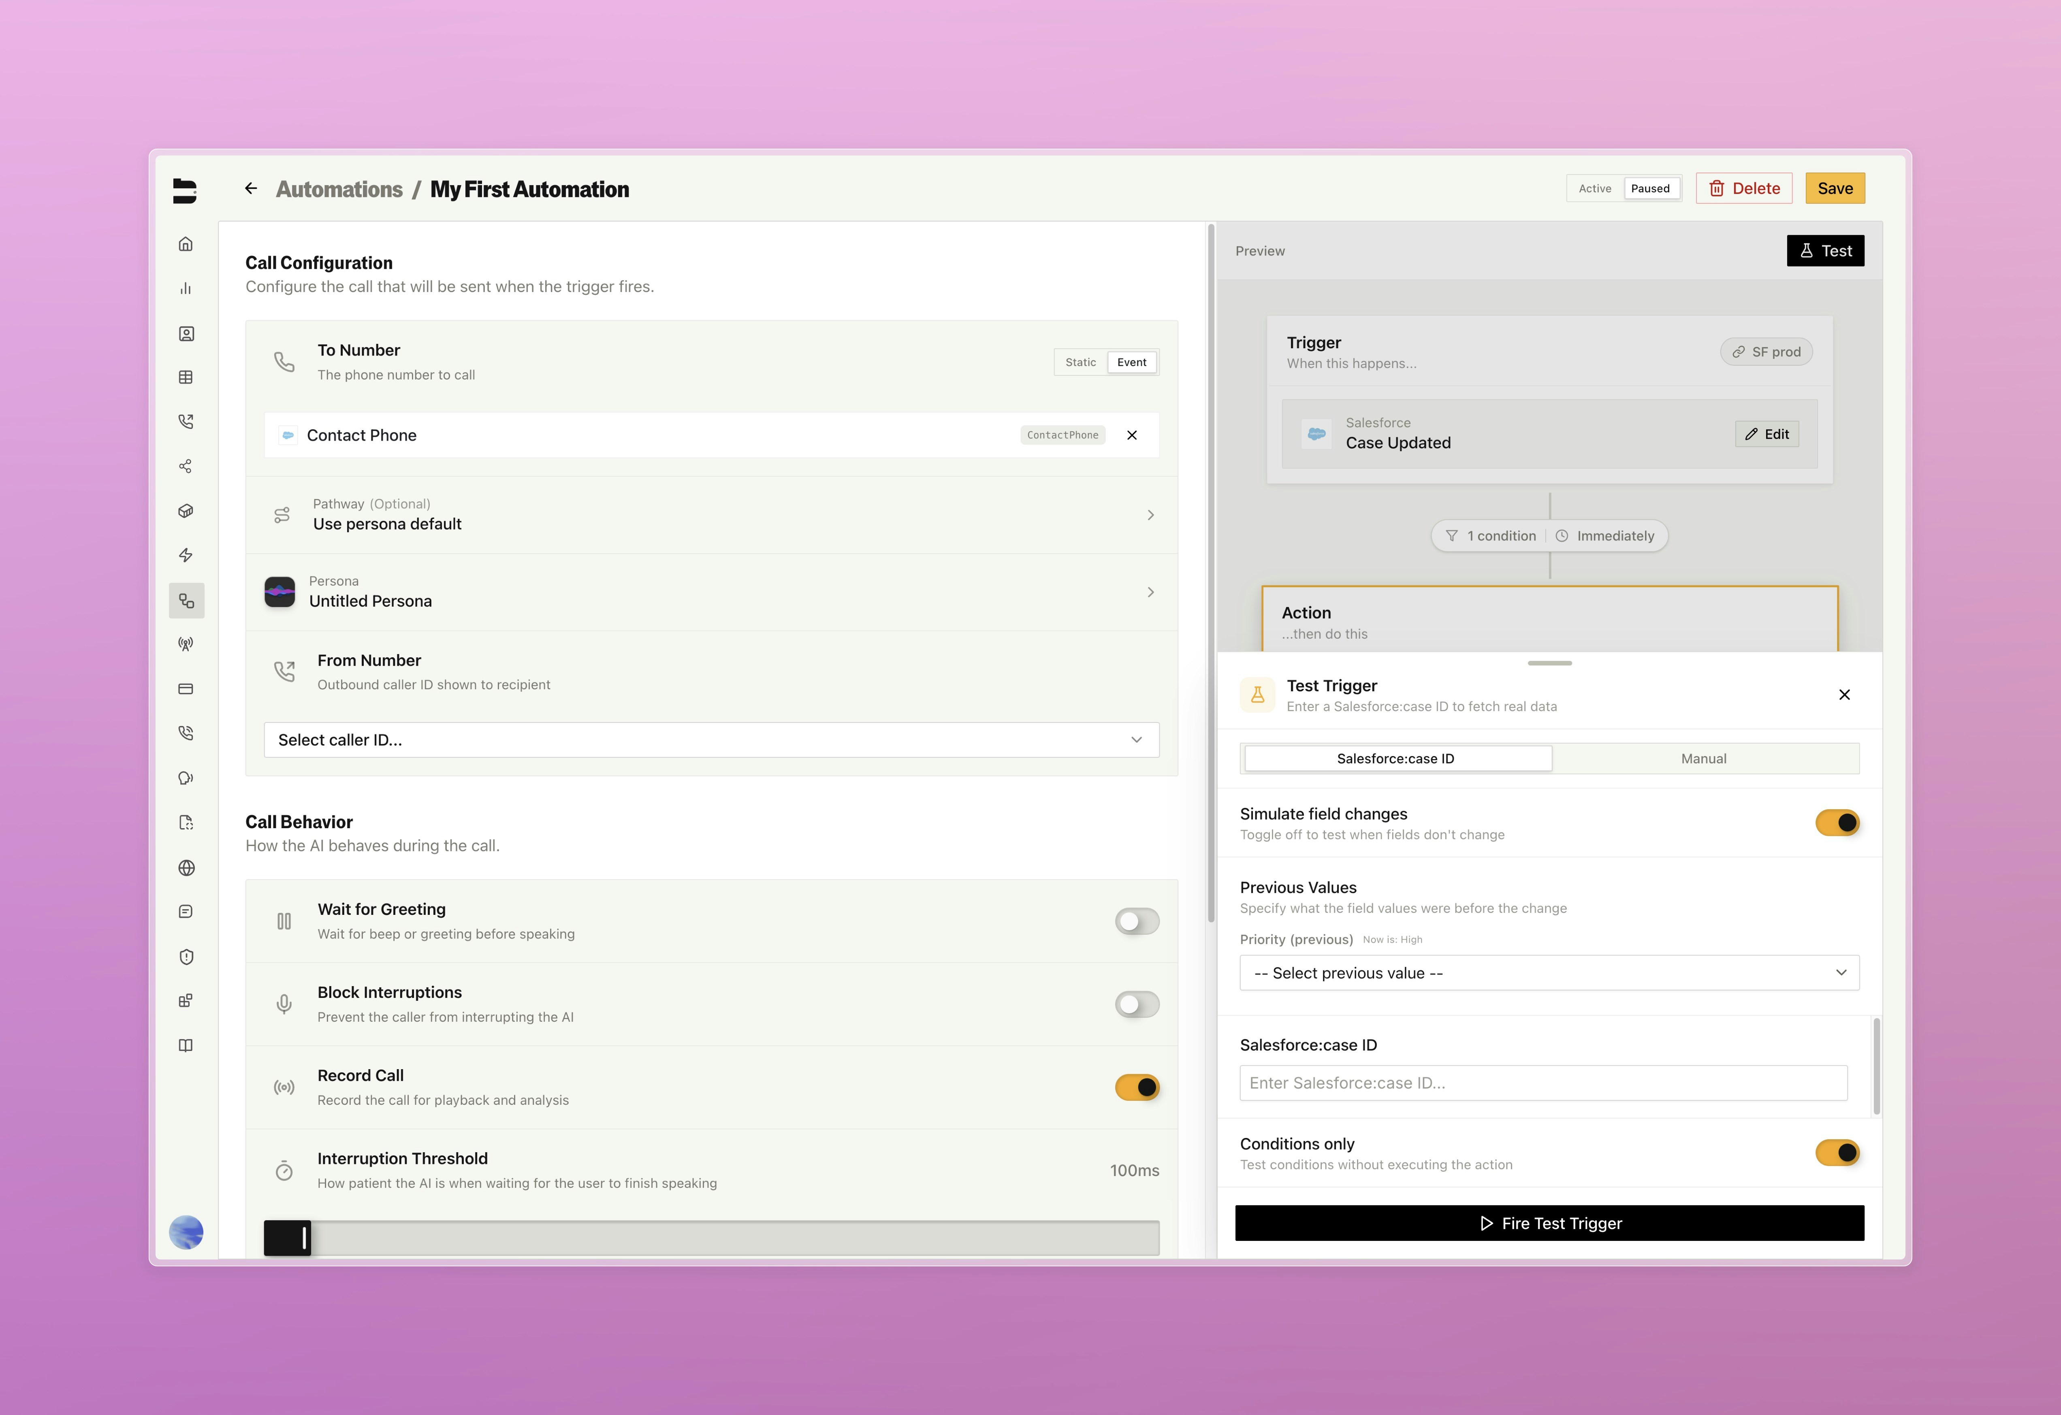
Task: Disable the Conditions only toggle
Action: 1837,1153
